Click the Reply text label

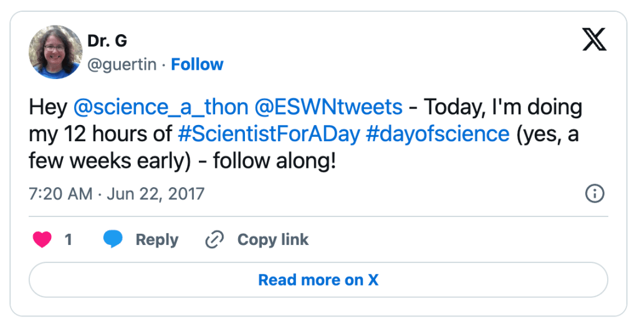click(156, 239)
